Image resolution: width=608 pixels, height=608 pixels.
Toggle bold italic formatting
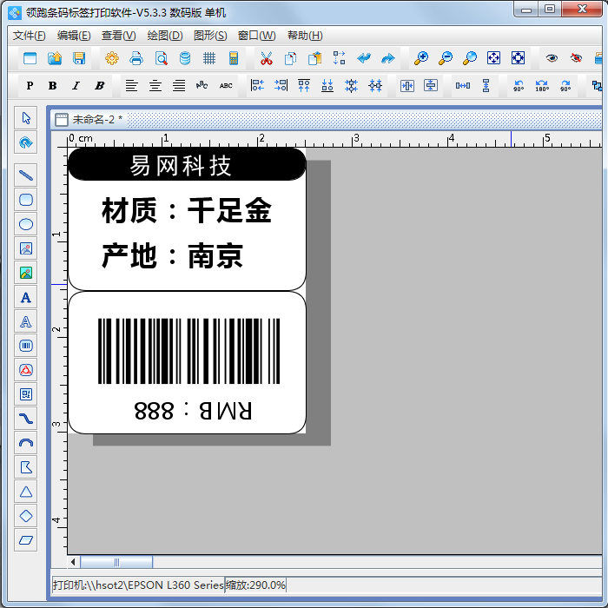tap(100, 86)
